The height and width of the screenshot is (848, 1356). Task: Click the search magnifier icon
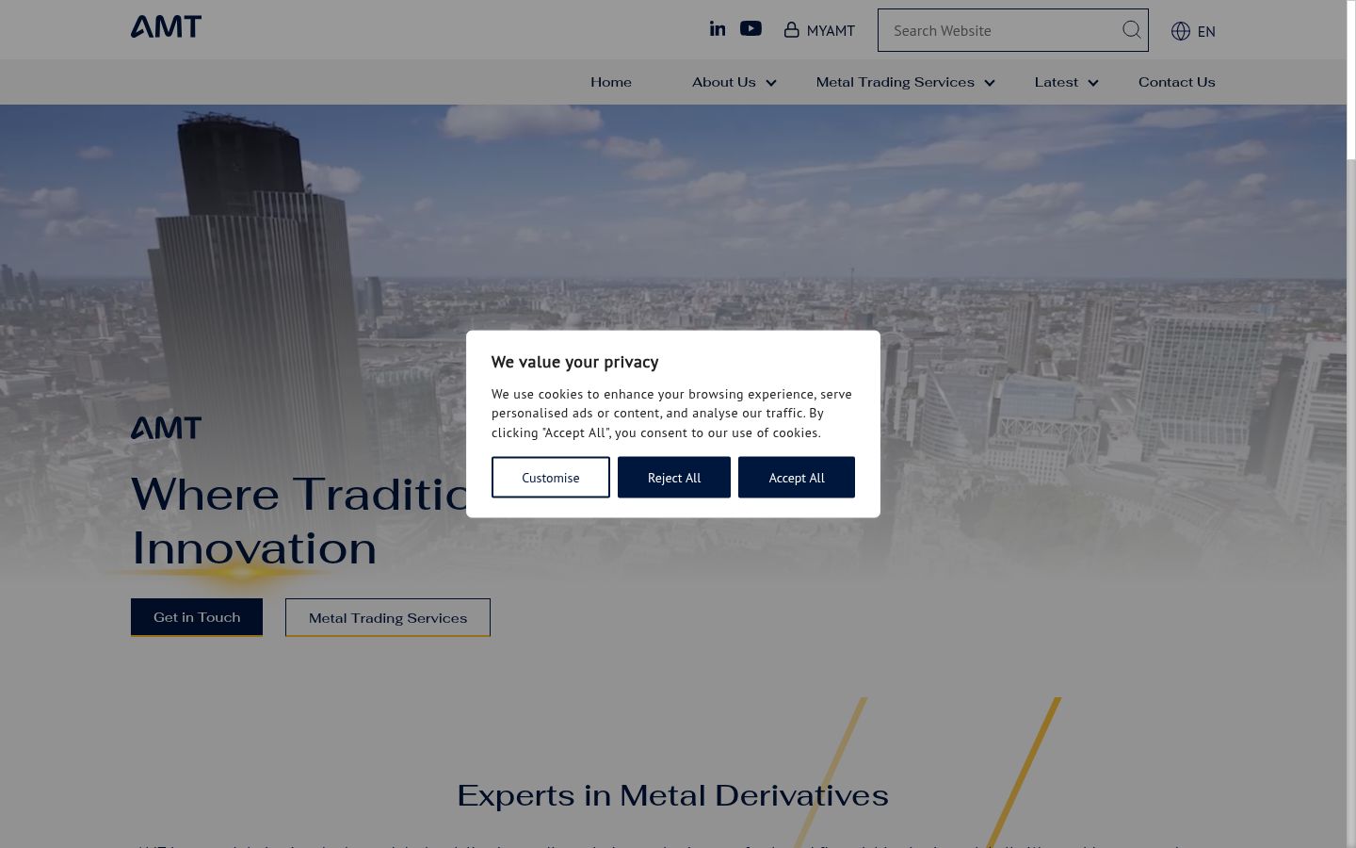point(1131,30)
